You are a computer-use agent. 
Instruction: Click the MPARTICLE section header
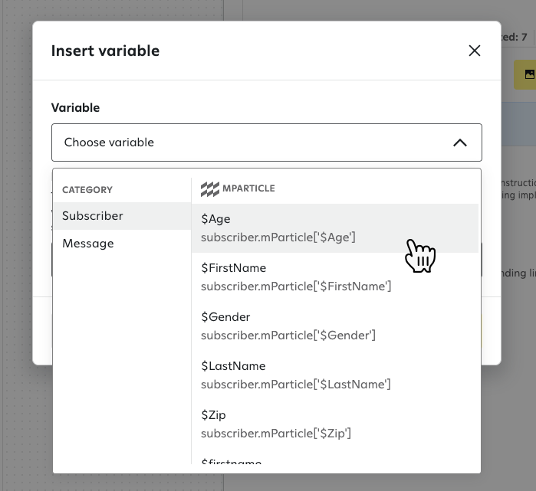(248, 188)
